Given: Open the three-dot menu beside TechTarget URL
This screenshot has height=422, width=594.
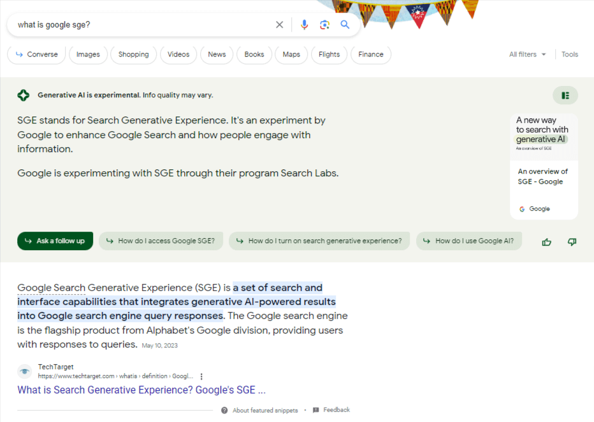Looking at the screenshot, I should coord(201,376).
